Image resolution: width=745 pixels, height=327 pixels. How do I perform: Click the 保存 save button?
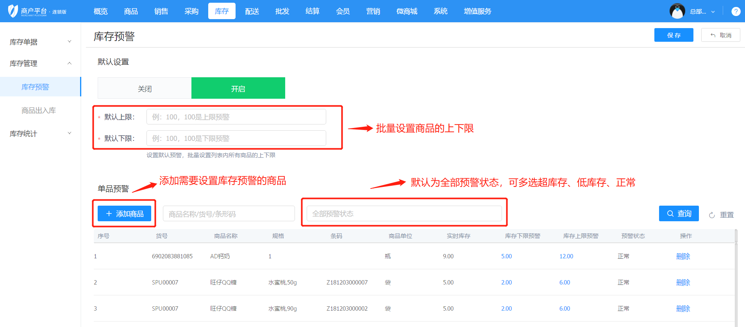(x=674, y=35)
